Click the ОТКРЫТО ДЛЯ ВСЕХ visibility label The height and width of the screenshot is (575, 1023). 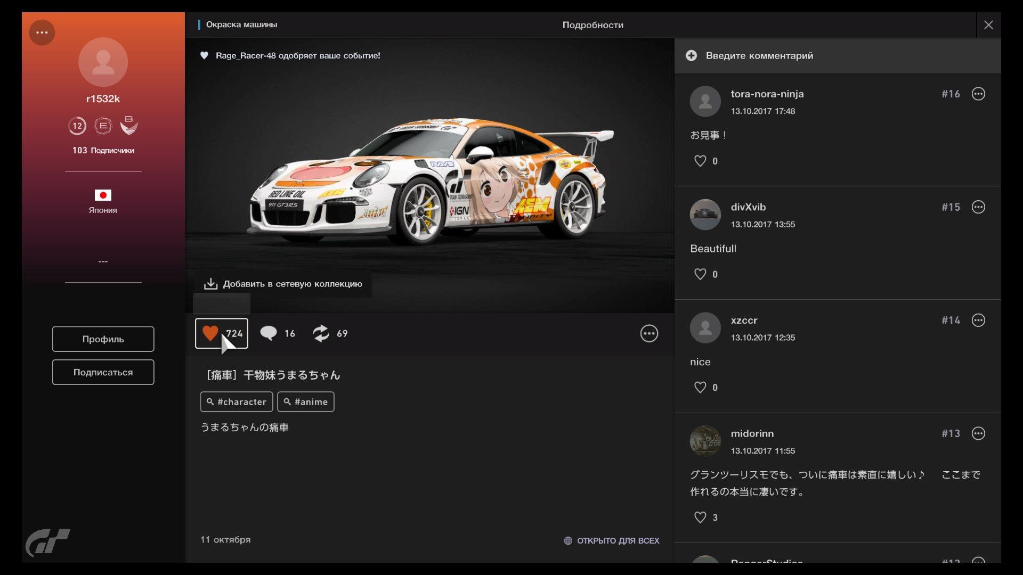point(618,540)
